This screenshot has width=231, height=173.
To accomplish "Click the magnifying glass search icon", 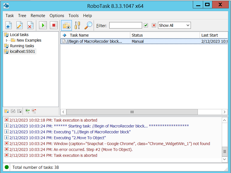I will click(88, 25).
